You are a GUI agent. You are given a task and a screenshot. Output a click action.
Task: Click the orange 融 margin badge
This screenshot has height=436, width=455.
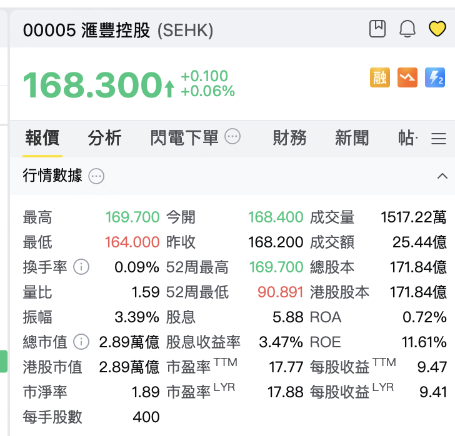coord(379,77)
